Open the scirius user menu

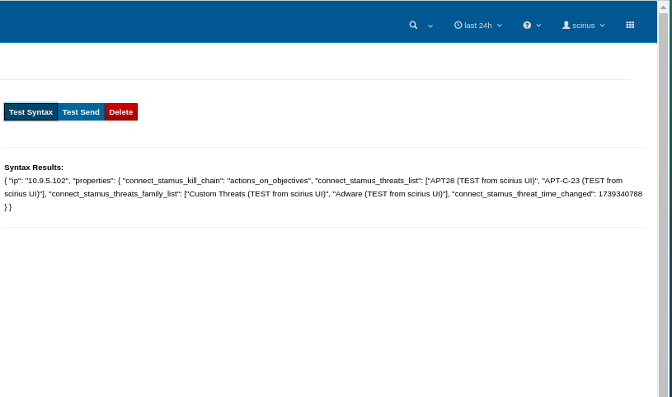coord(583,25)
